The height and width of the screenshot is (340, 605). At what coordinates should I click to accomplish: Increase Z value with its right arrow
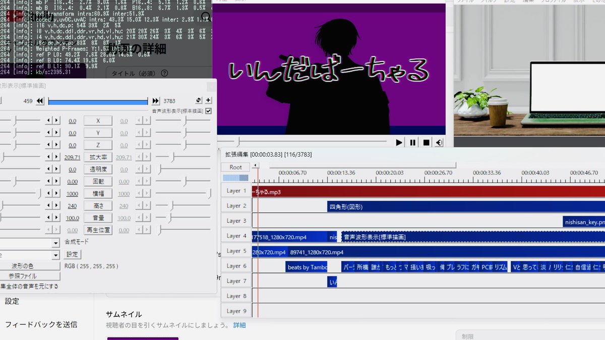[56, 145]
